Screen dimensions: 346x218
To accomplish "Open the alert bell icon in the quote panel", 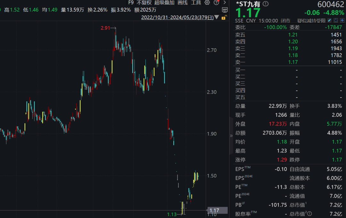I will click(336, 20).
